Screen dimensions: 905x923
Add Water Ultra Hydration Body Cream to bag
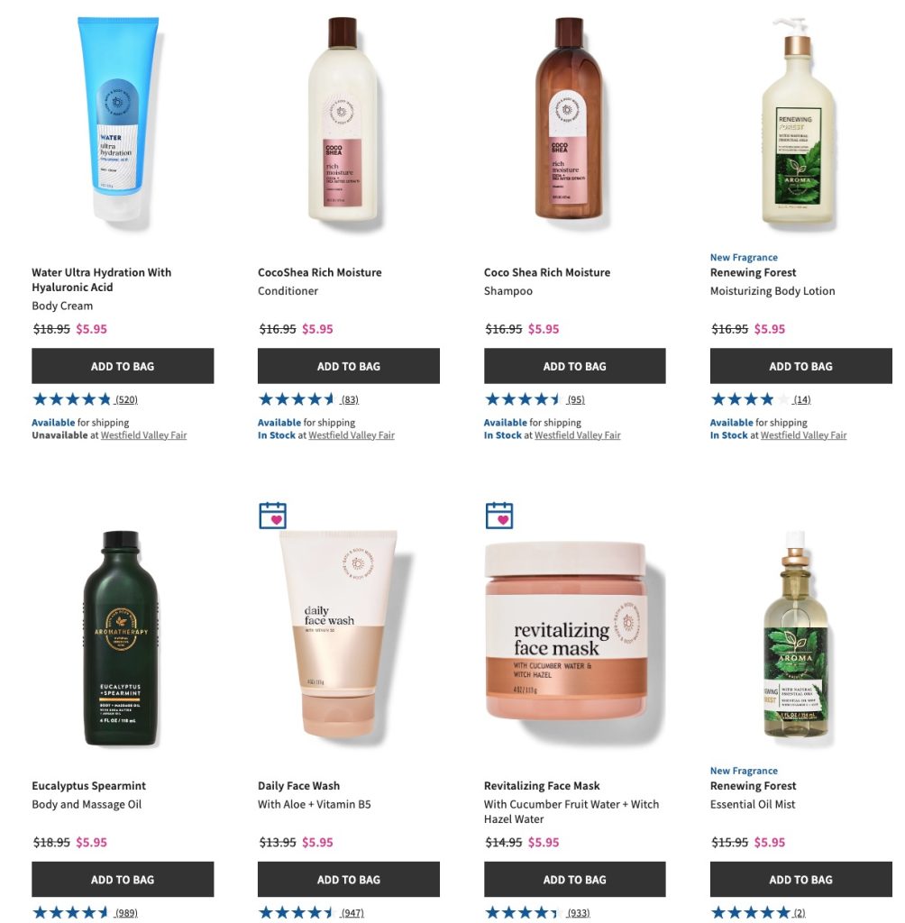coord(123,366)
